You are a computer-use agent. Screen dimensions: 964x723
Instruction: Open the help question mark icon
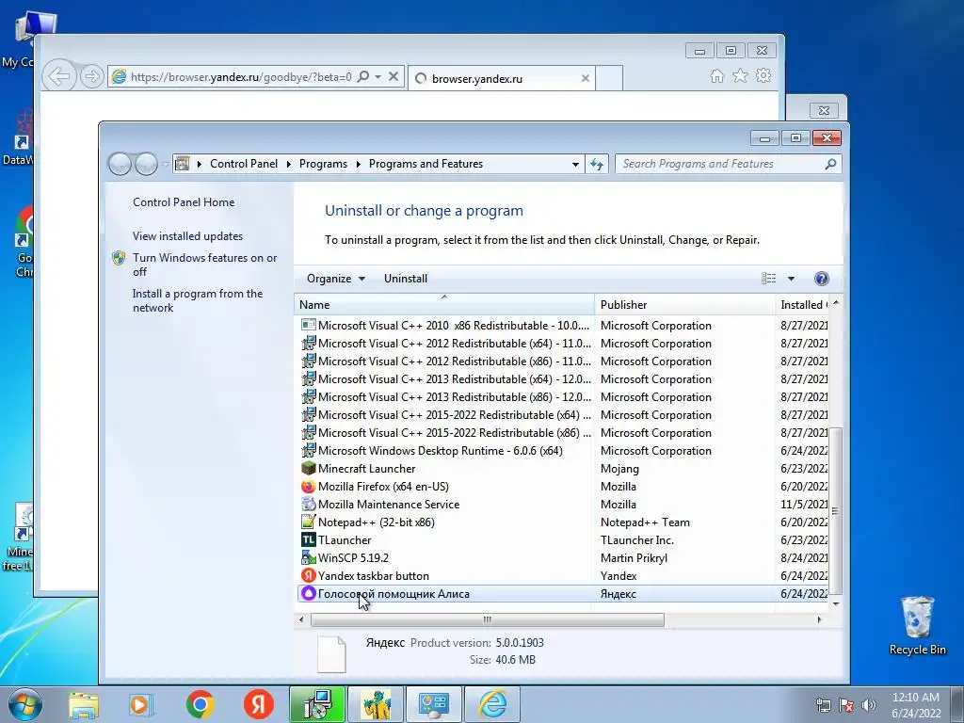821,279
